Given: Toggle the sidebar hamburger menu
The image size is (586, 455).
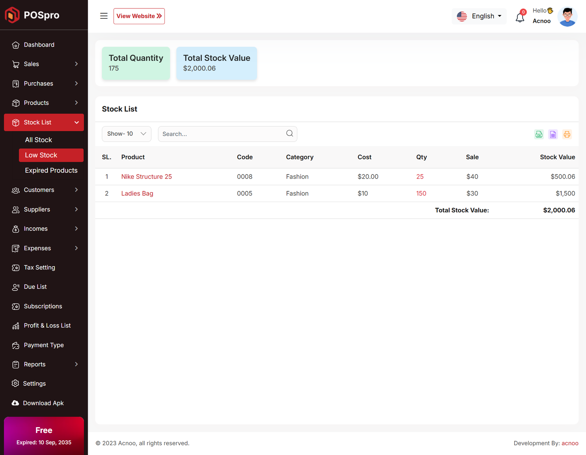Looking at the screenshot, I should point(104,16).
